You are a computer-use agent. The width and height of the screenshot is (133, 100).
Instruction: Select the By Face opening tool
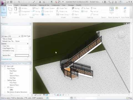(85, 8)
